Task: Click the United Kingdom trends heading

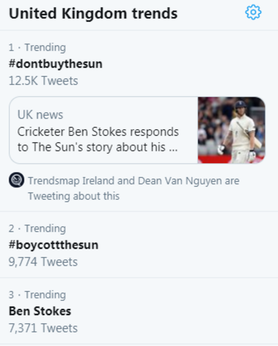Action: [93, 14]
